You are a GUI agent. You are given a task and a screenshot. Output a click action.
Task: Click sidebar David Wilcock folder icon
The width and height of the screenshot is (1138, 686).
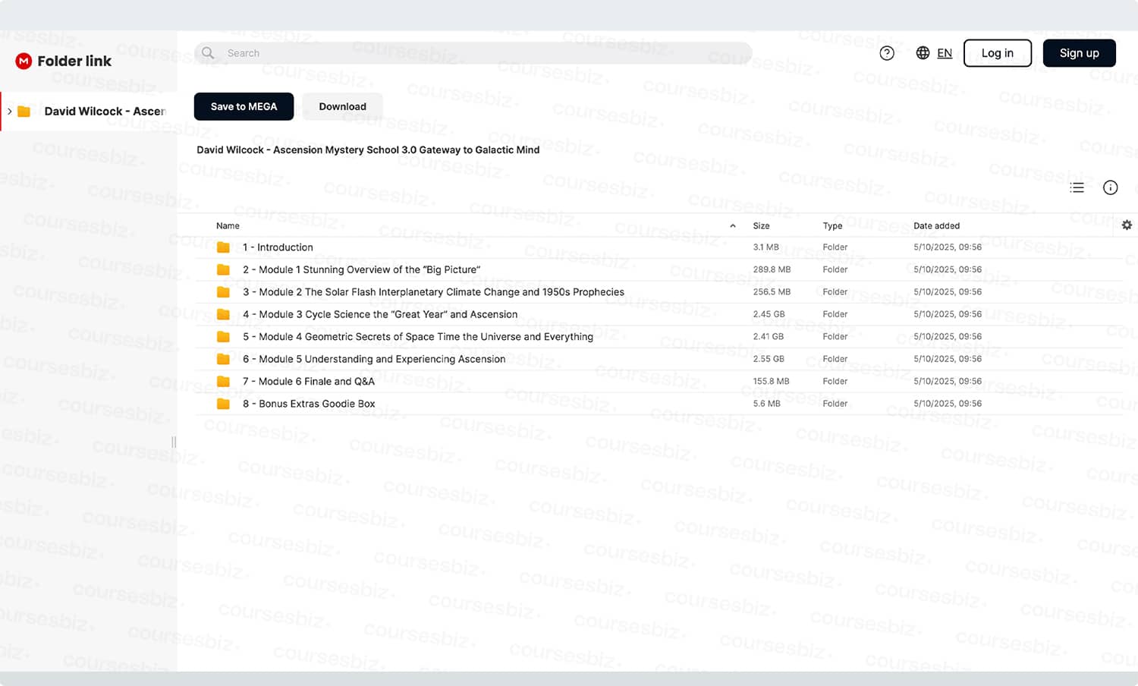(24, 112)
